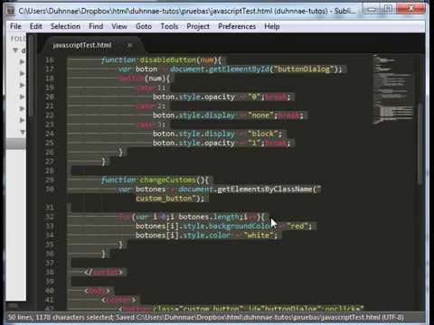
Task: Click the status bar selection info text
Action: point(61,317)
